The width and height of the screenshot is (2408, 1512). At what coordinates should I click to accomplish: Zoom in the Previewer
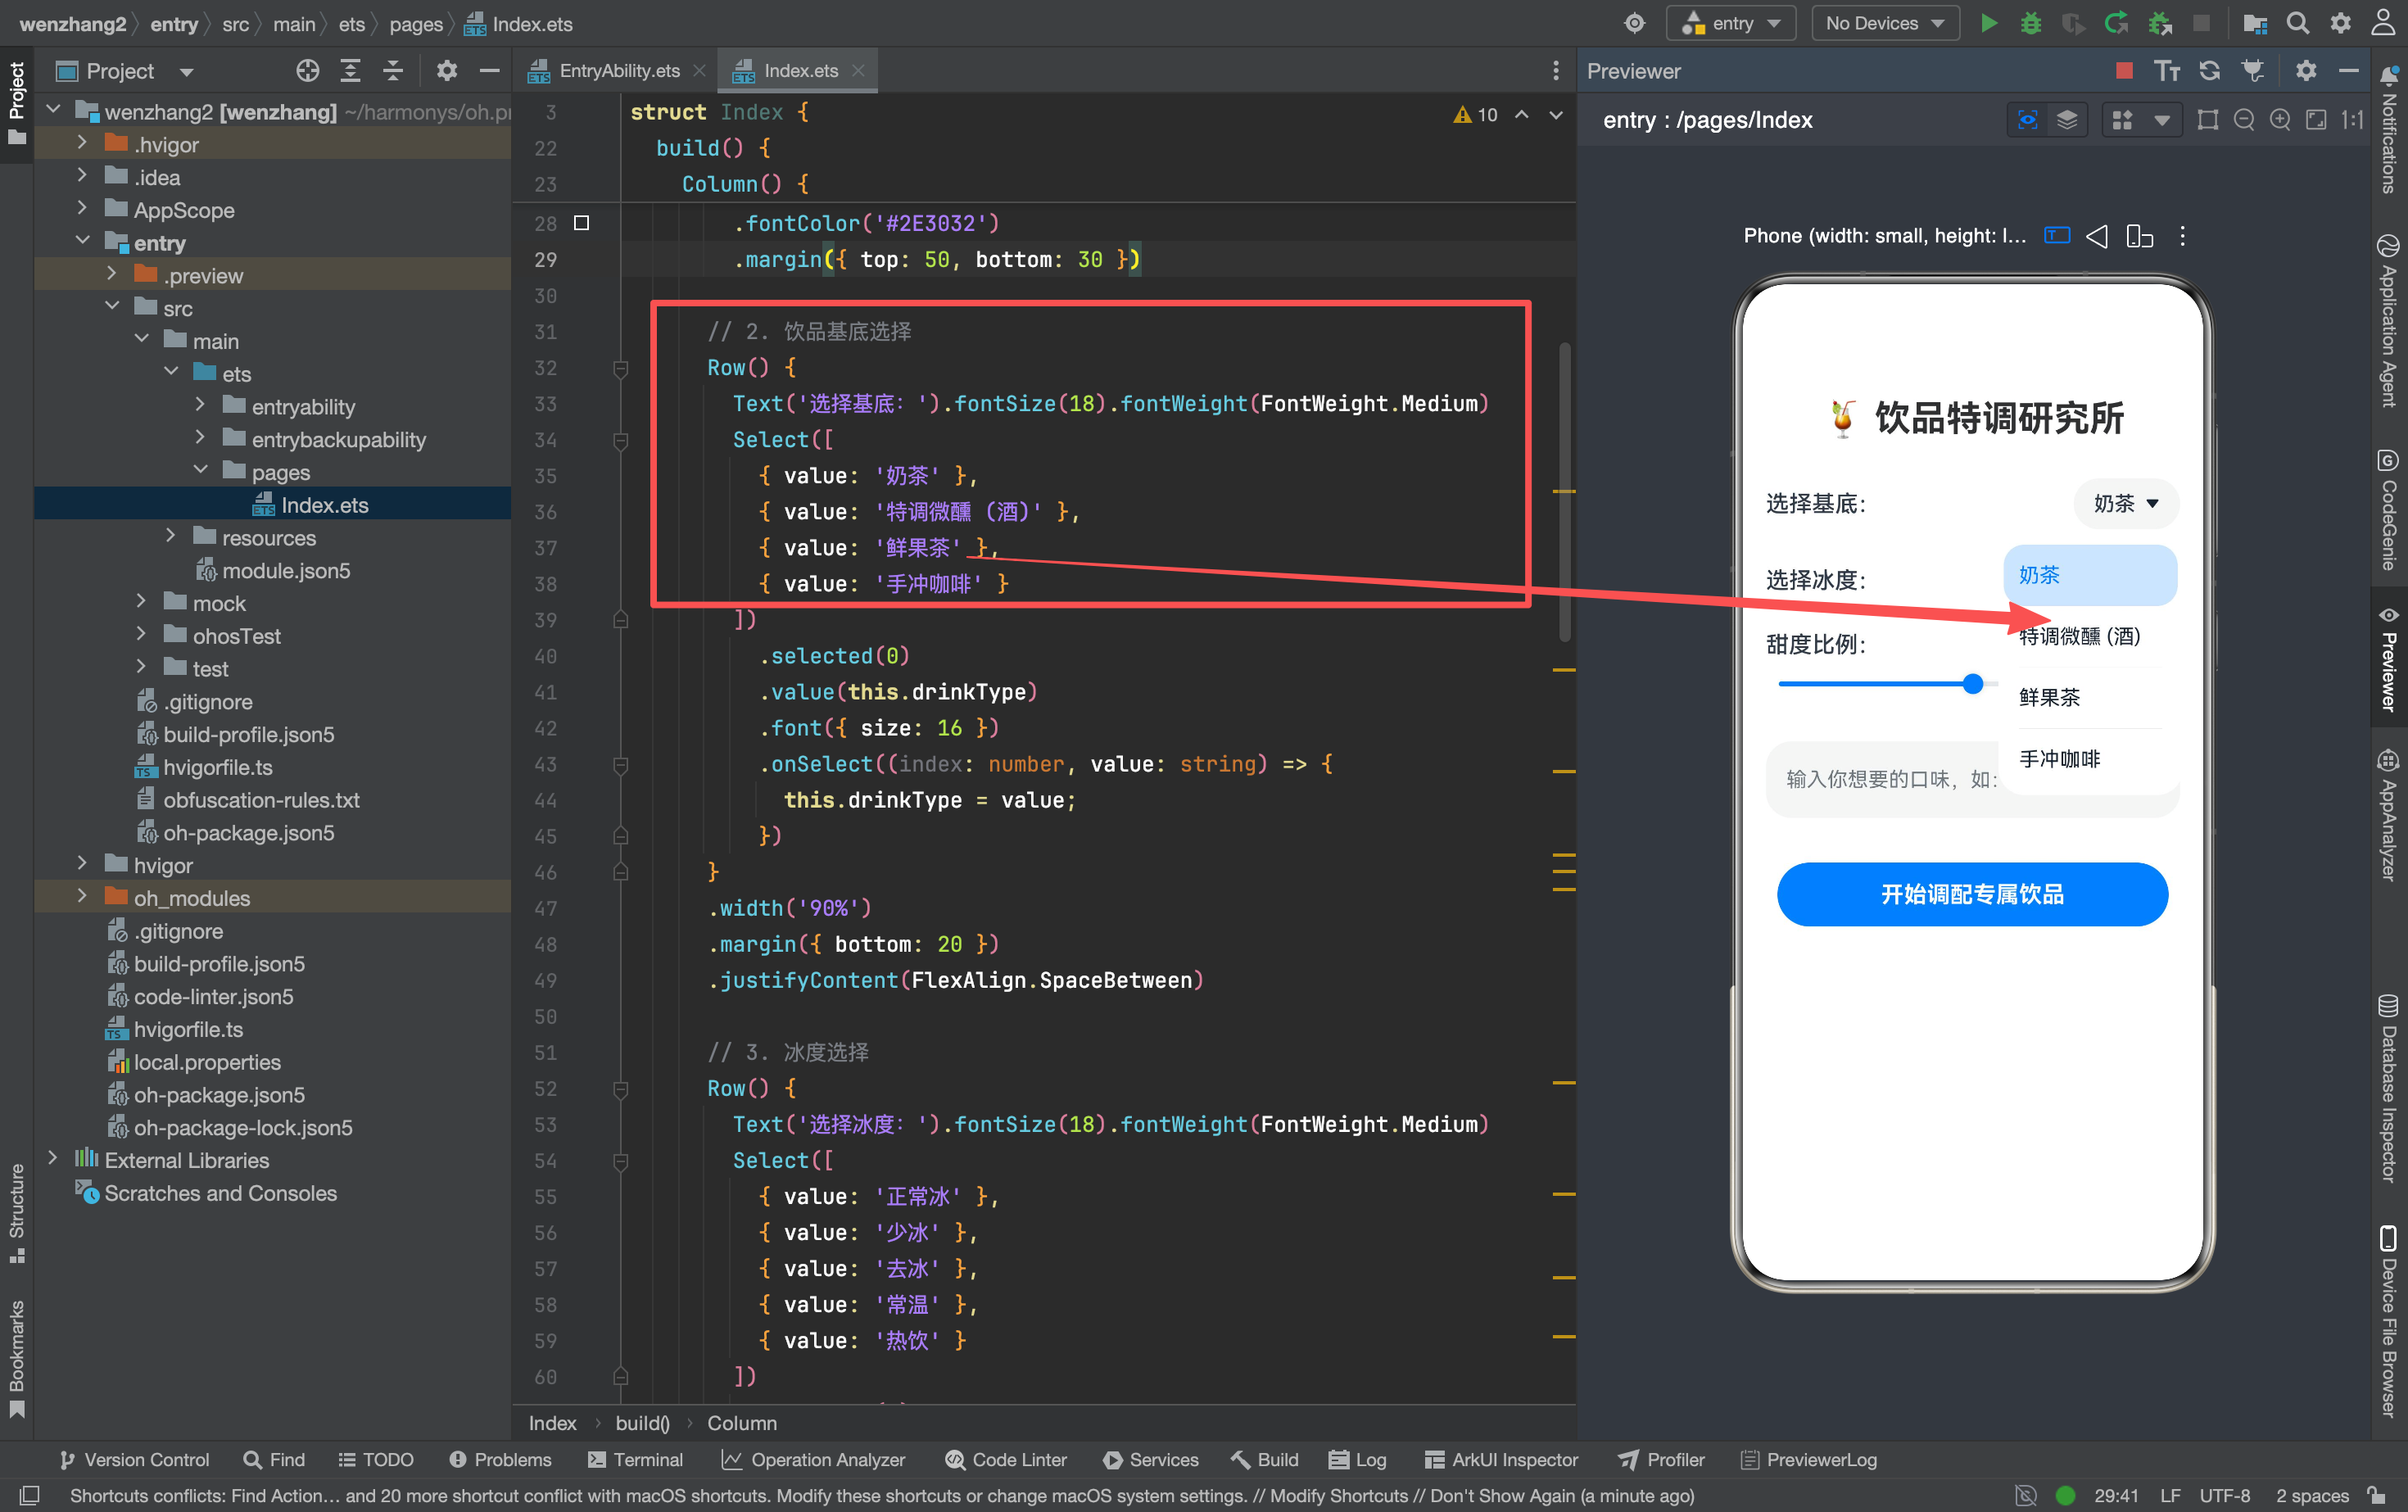click(x=2279, y=120)
